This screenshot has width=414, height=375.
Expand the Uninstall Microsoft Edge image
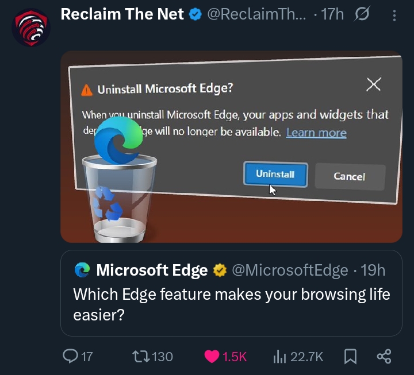[x=231, y=146]
